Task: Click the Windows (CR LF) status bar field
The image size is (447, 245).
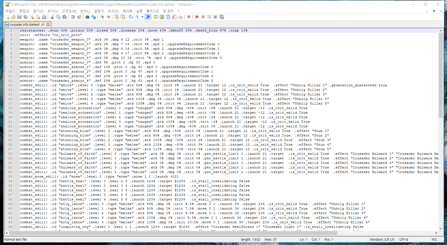Action: (x=382, y=239)
